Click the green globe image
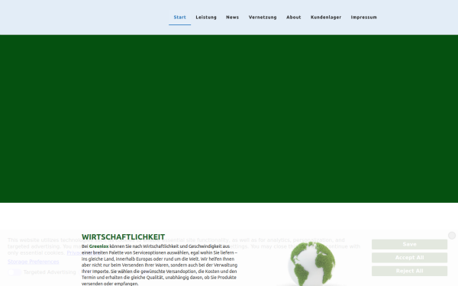 (311, 264)
